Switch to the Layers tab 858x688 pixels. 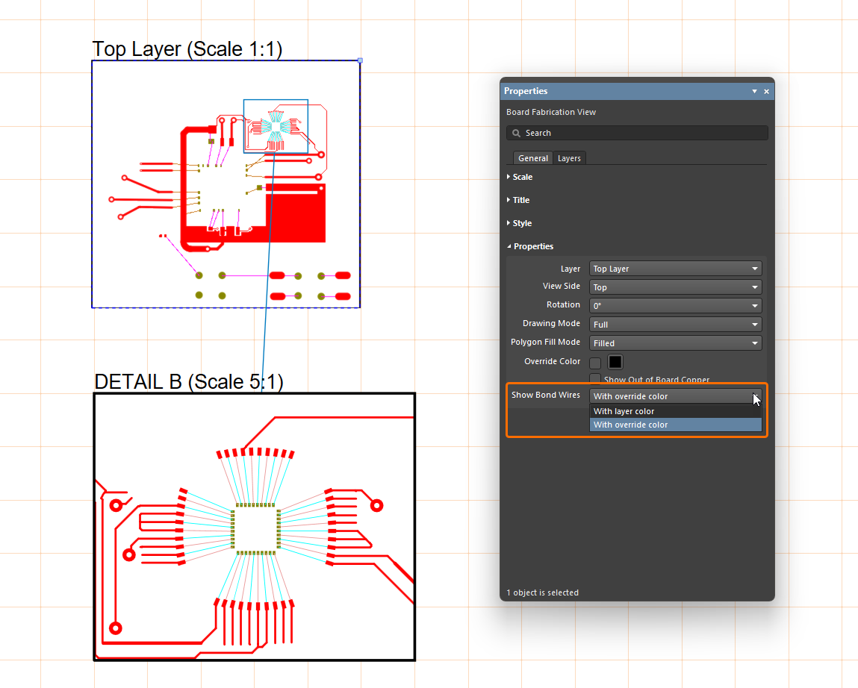[x=569, y=158]
